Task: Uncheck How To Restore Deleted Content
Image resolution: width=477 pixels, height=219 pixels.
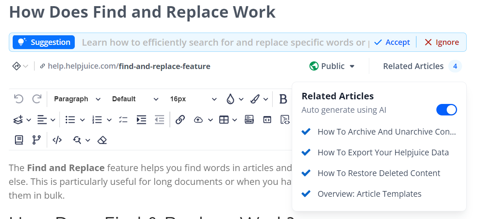Action: click(x=306, y=173)
